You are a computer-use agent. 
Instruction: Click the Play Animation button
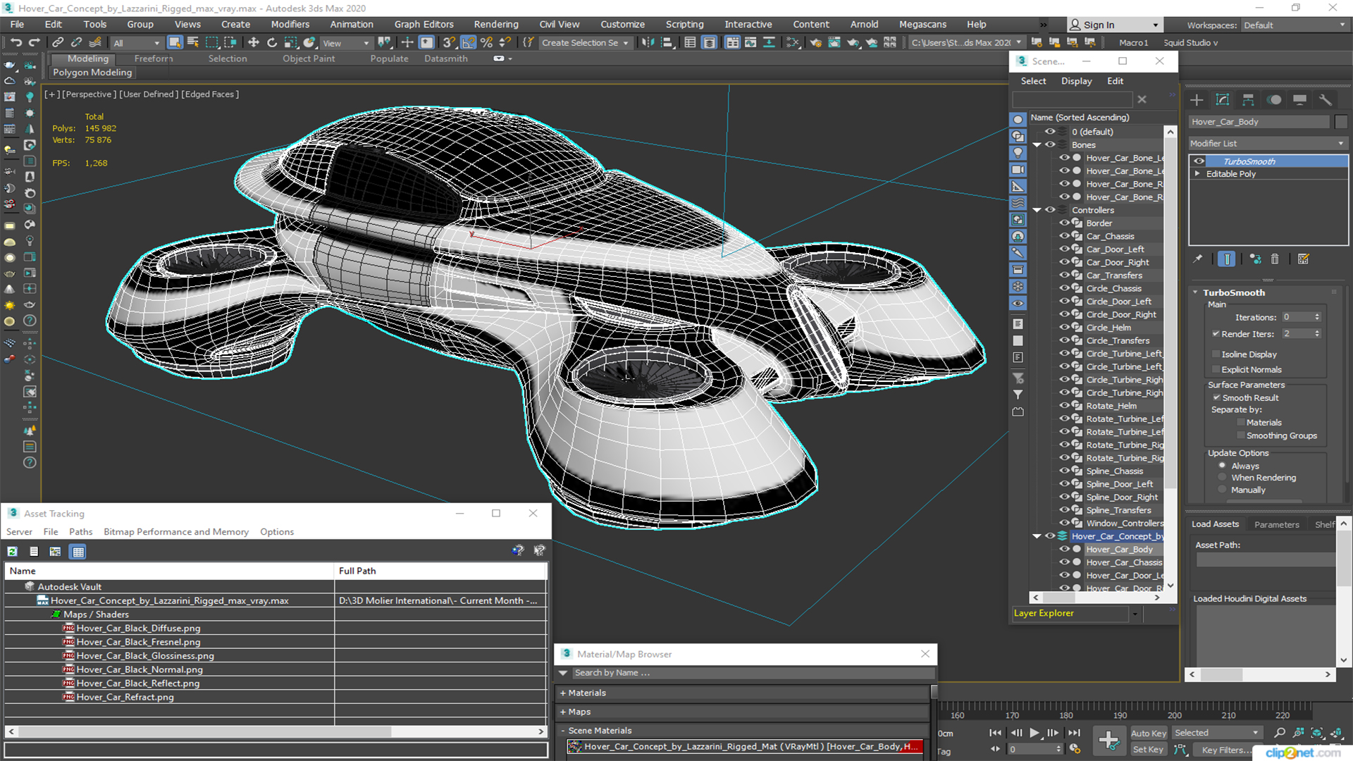(1034, 733)
